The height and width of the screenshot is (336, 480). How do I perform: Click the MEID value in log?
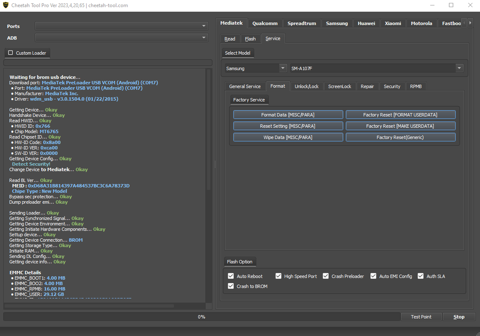coord(79,186)
